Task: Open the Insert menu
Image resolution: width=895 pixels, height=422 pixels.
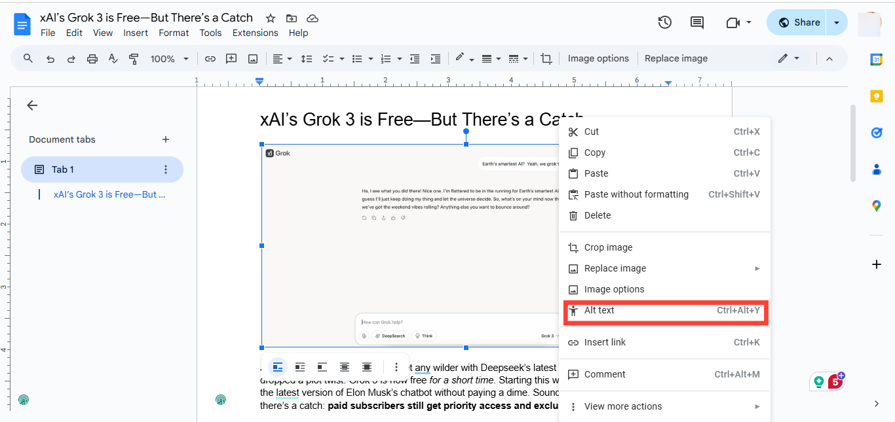Action: 136,33
